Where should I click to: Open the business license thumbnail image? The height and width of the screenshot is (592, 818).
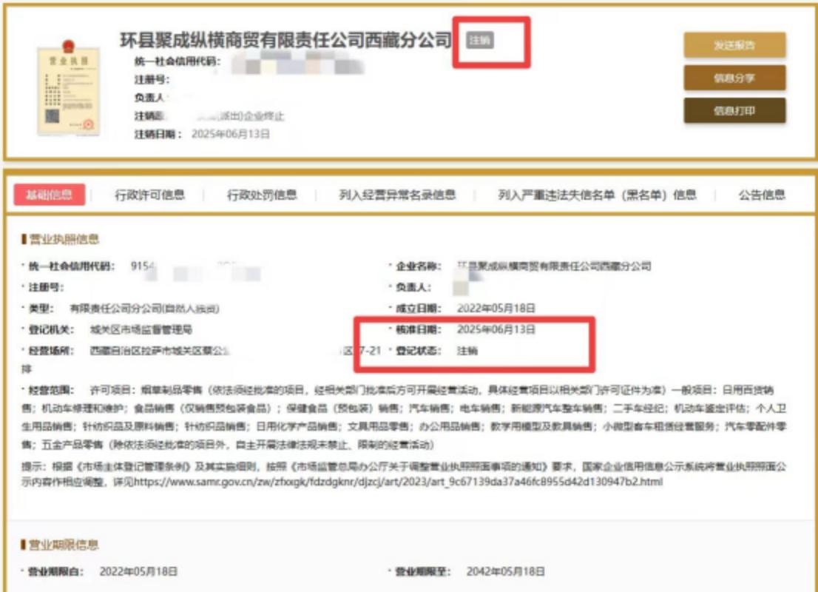(x=69, y=90)
